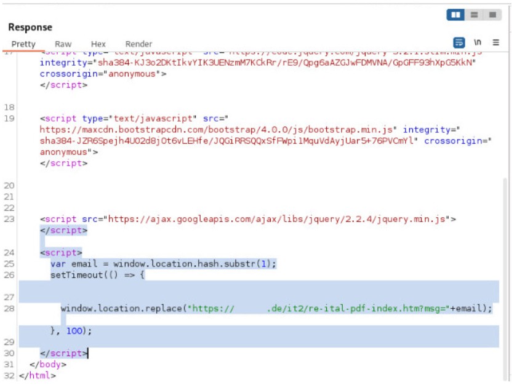Switch to the Hex tab
This screenshot has height=390, width=517.
click(x=98, y=44)
